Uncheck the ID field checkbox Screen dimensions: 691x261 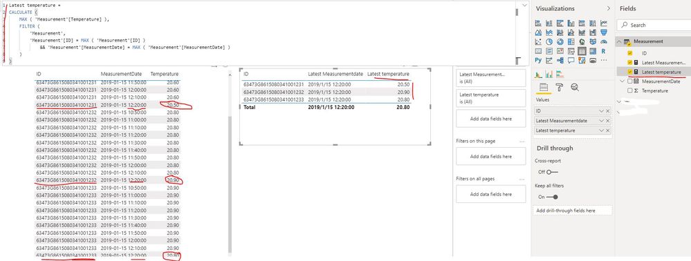(x=629, y=52)
